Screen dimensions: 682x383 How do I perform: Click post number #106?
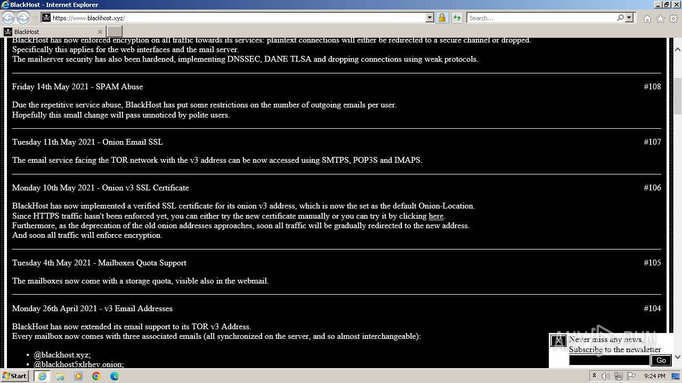point(652,187)
